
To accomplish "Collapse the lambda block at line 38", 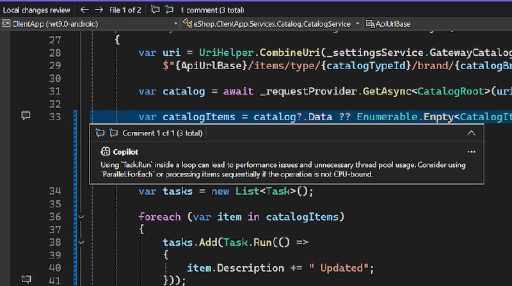I will [x=81, y=242].
